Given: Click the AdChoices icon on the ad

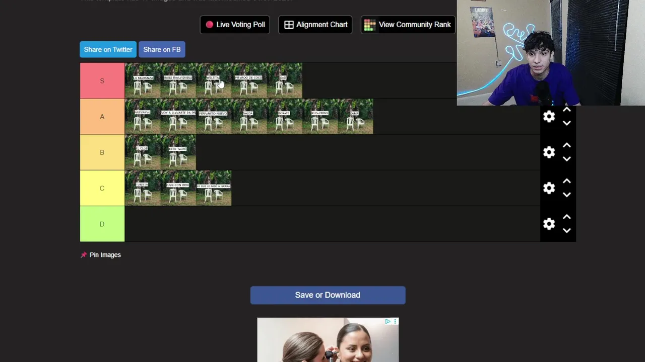Looking at the screenshot, I should point(388,321).
